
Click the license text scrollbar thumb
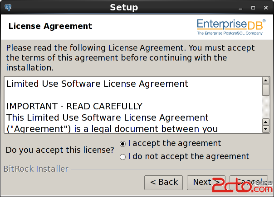click(266, 90)
